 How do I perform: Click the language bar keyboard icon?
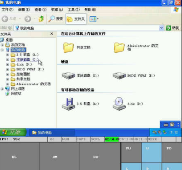(x=166, y=125)
